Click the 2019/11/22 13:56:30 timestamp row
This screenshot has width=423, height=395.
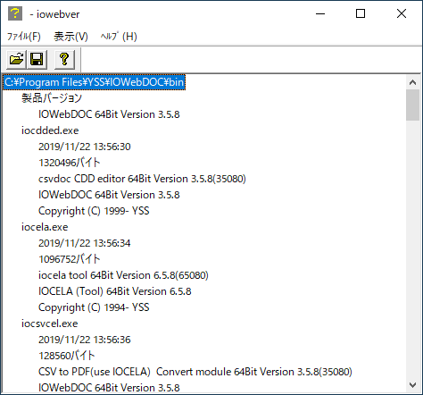coord(85,147)
